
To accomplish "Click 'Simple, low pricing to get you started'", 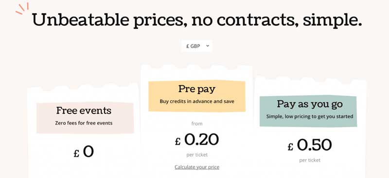I will tap(310, 116).
